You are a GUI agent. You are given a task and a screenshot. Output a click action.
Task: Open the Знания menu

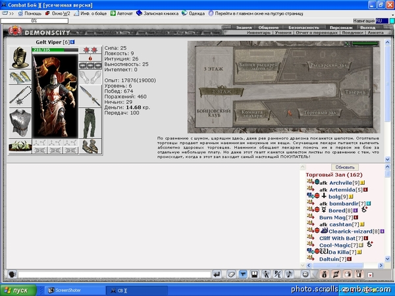click(x=244, y=28)
